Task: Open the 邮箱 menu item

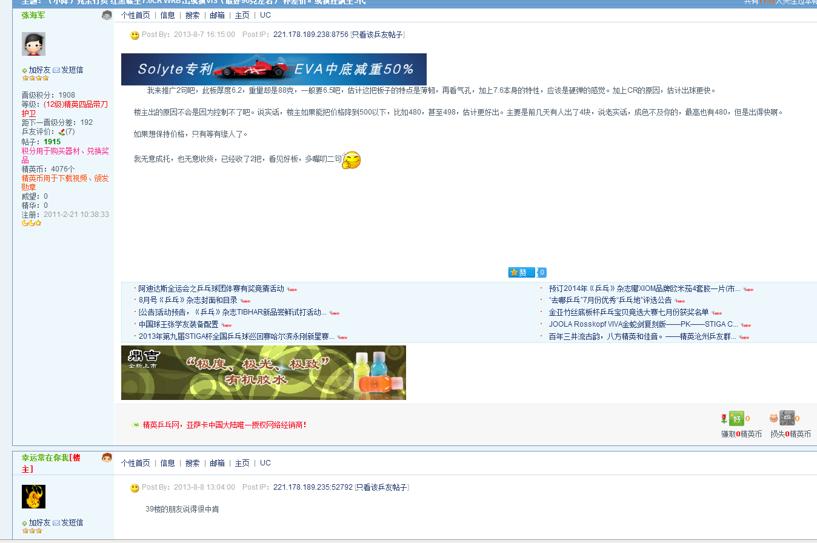Action: 217,15
